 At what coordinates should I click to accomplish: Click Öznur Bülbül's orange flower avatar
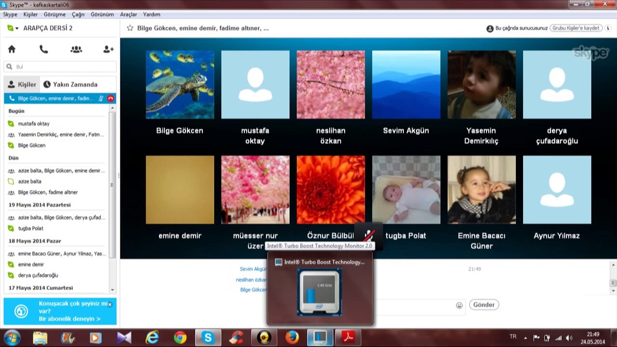click(x=331, y=189)
